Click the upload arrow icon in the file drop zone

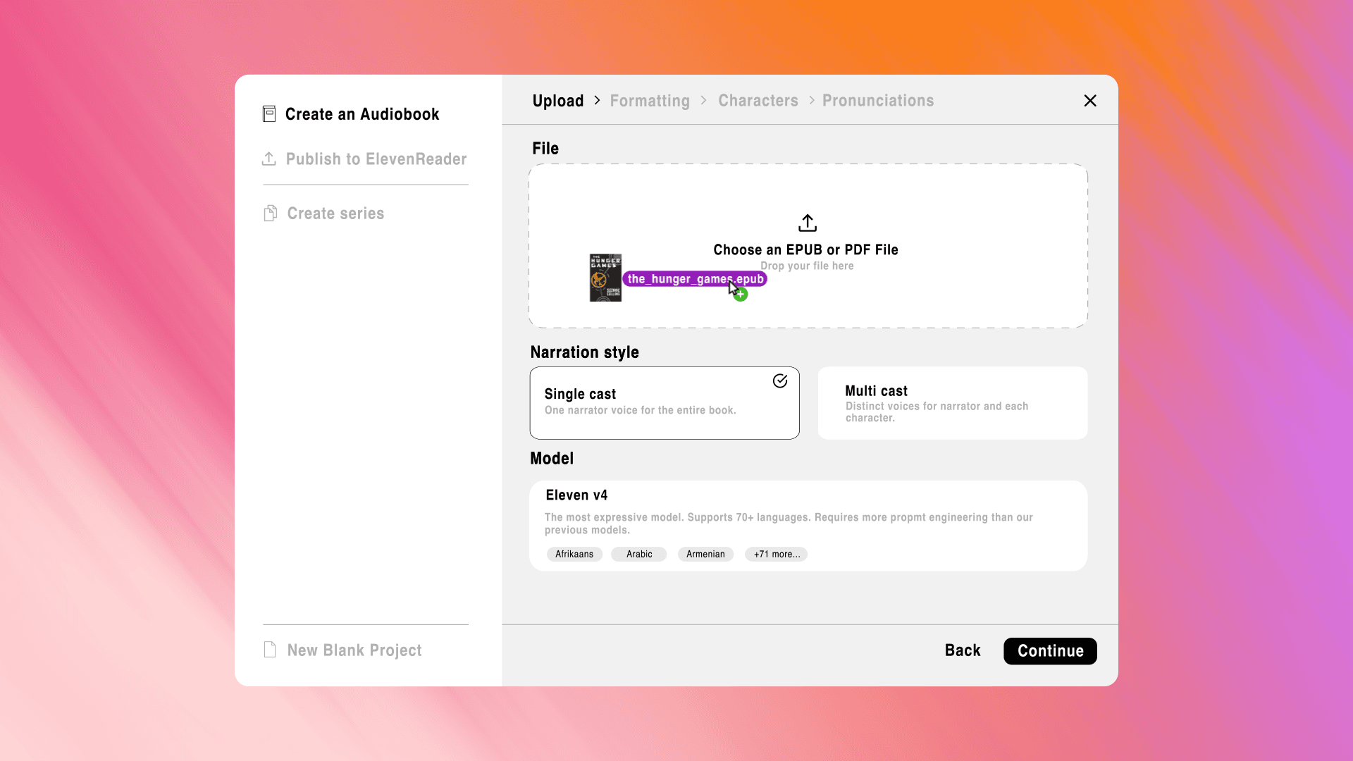pyautogui.click(x=808, y=223)
